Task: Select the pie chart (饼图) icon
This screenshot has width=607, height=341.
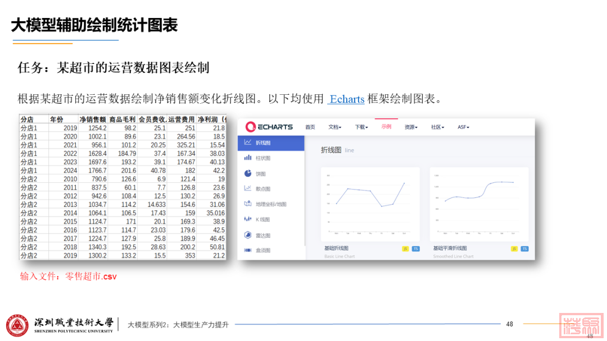Action: [x=248, y=173]
